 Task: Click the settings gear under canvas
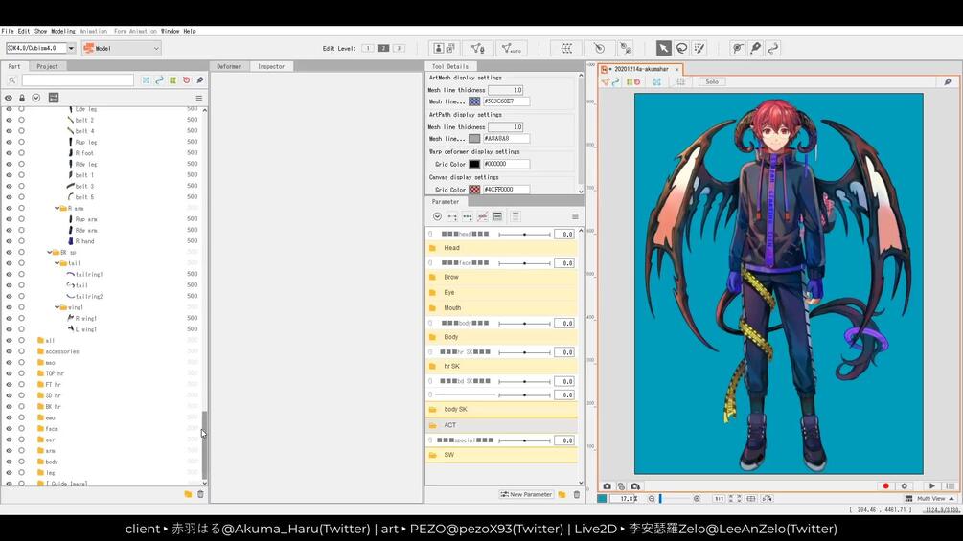pos(904,485)
